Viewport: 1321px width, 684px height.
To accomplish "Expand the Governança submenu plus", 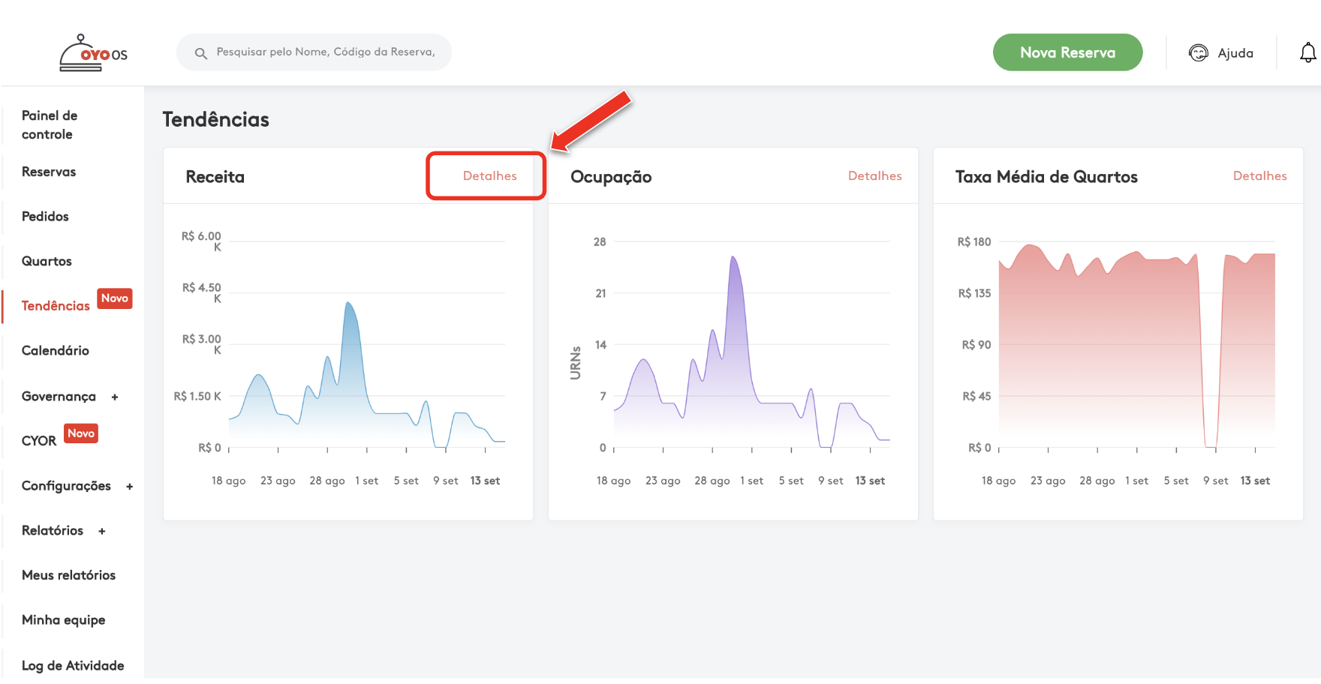I will (115, 397).
